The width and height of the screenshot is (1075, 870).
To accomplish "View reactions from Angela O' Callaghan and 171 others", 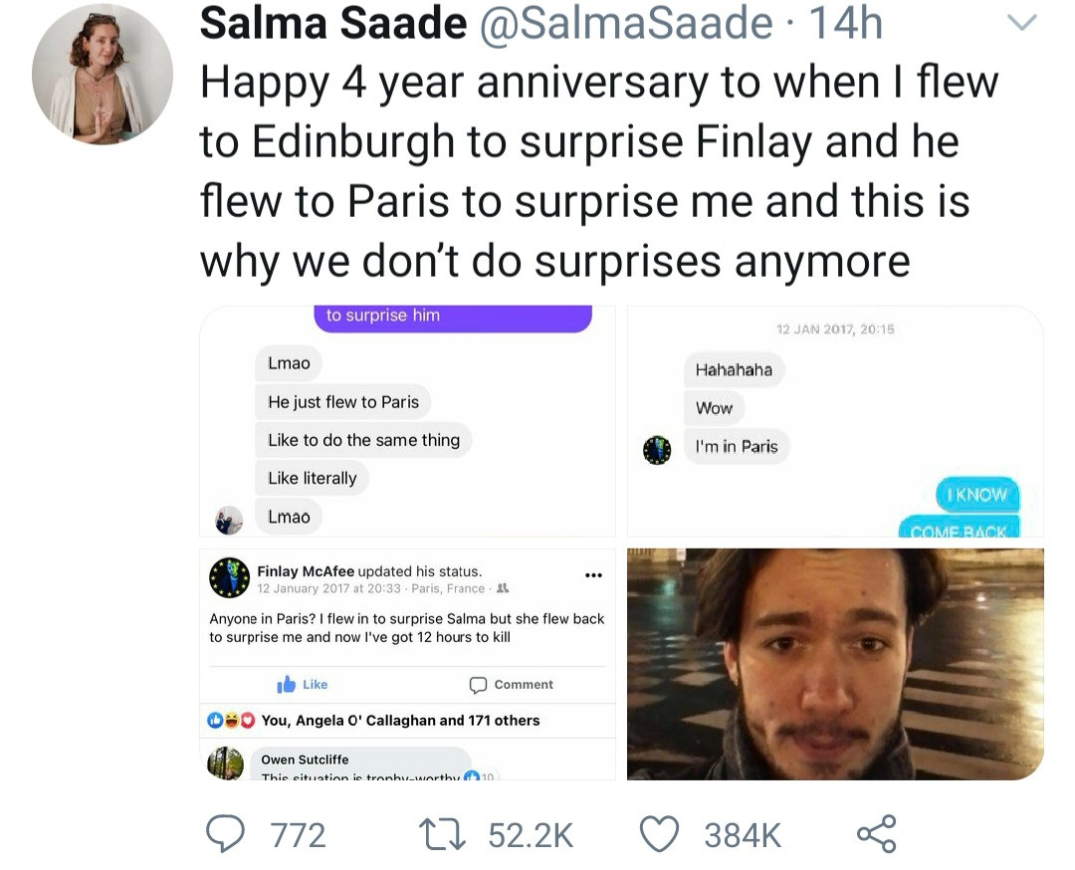I will click(399, 721).
